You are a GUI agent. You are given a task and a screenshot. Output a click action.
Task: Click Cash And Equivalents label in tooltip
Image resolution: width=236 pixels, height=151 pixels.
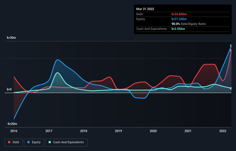151,29
